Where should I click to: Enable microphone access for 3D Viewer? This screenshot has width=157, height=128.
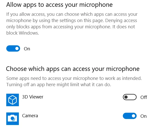pos(130,97)
